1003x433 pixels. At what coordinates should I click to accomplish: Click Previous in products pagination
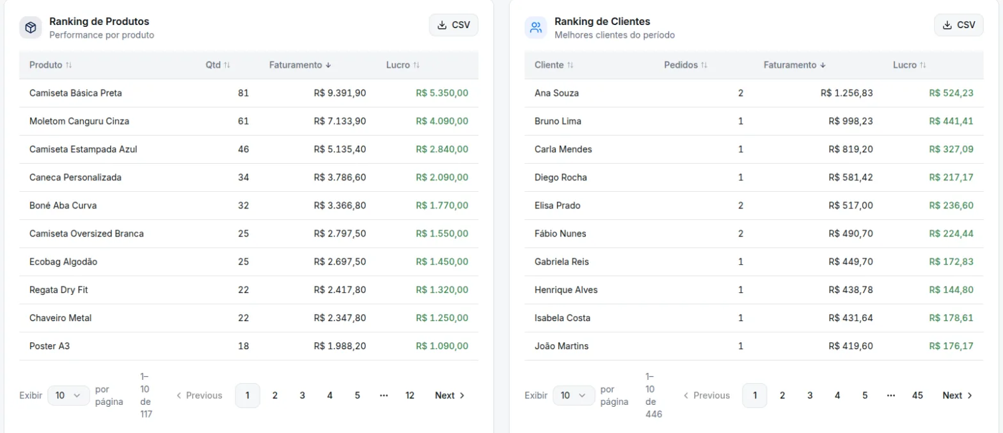pyautogui.click(x=199, y=395)
